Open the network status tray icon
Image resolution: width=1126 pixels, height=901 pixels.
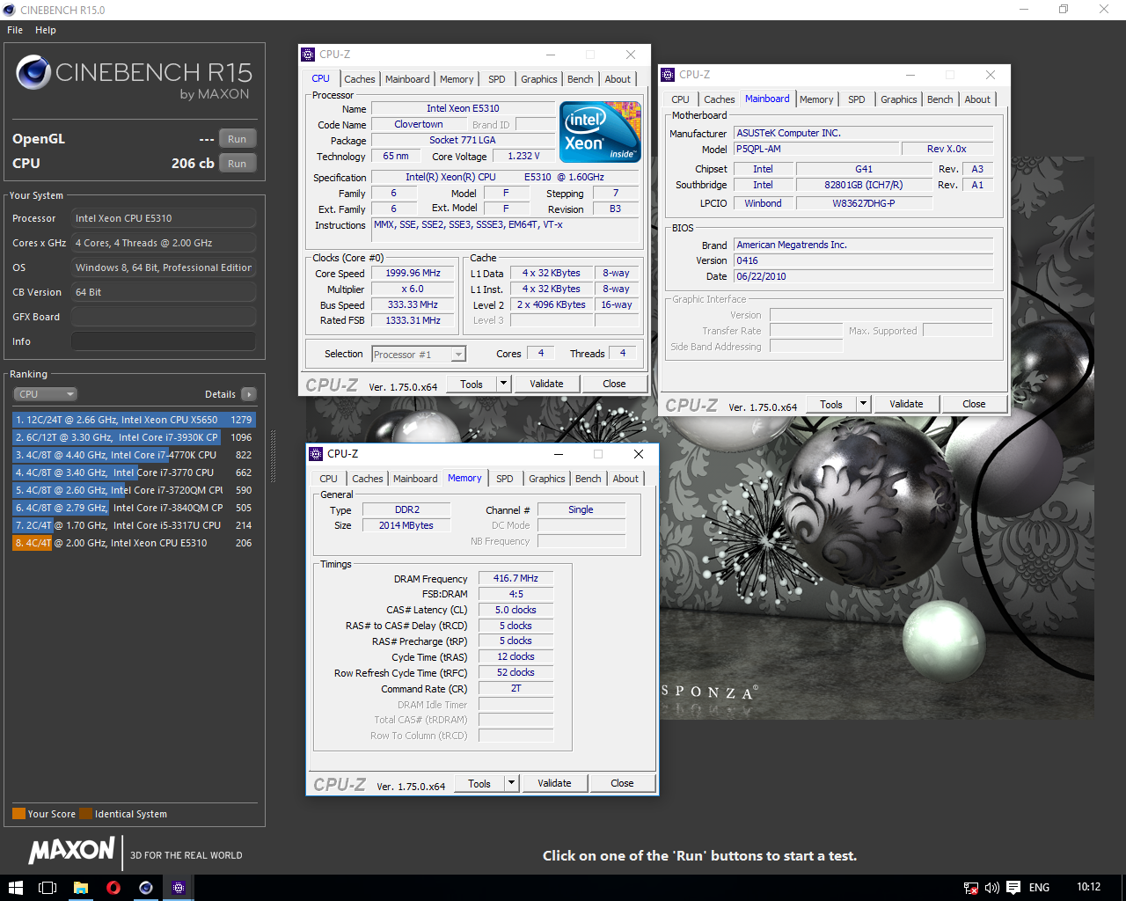pos(970,888)
